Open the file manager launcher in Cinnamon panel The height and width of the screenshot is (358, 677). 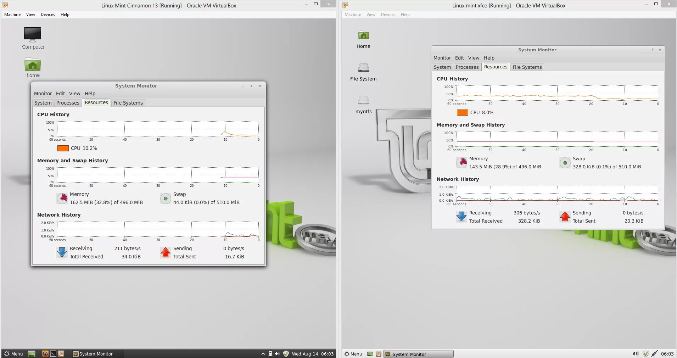[61, 354]
